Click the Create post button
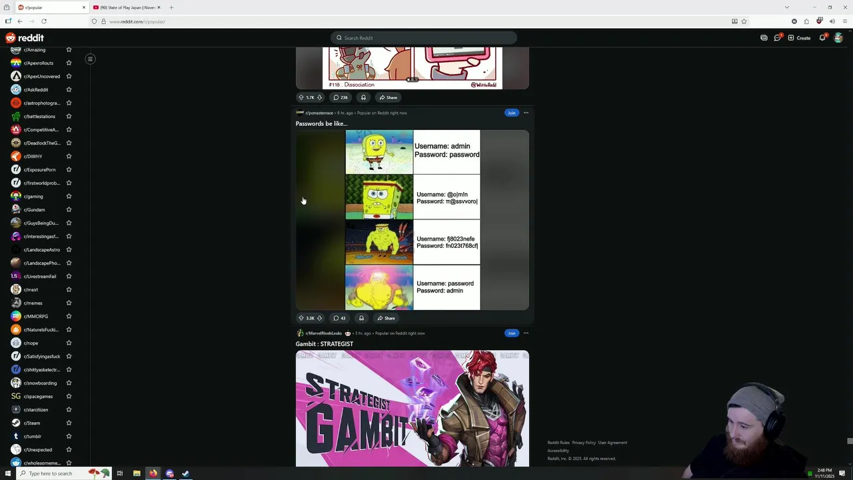 pos(800,38)
